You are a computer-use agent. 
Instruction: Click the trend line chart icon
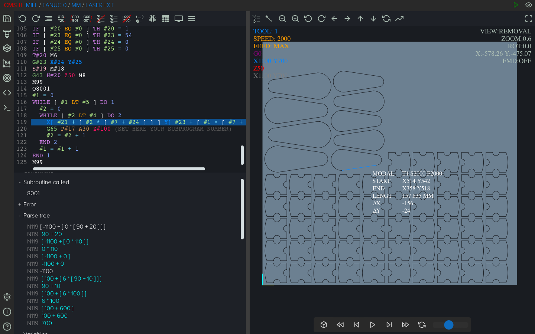399,19
